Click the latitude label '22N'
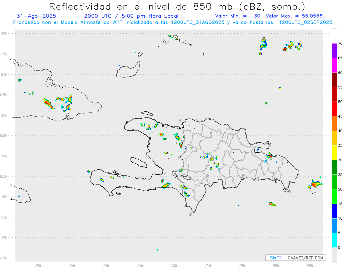 click(x=5, y=33)
